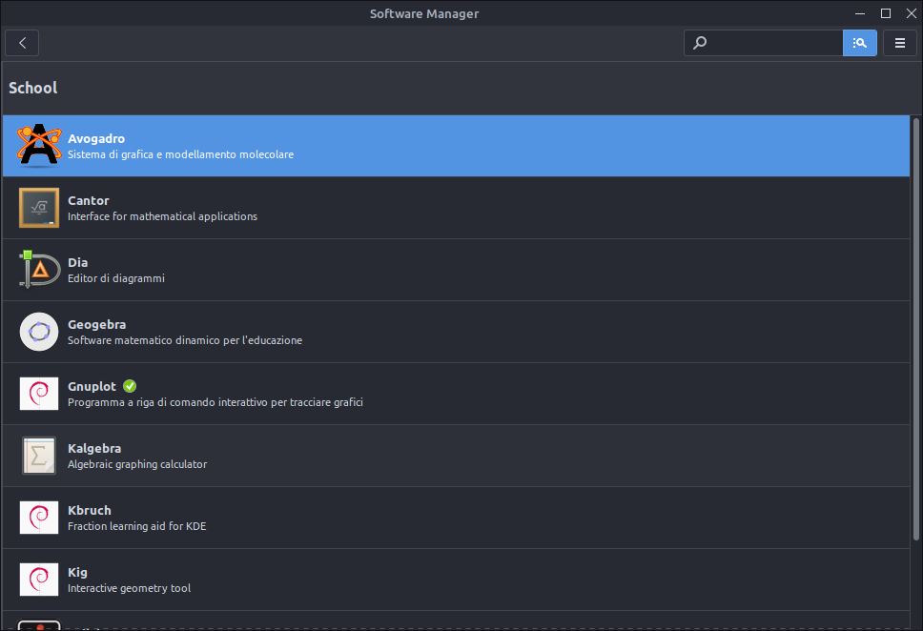The width and height of the screenshot is (923, 631).
Task: Click 'Sistema di grafica e modellamento molecolare' description
Action: coord(181,154)
